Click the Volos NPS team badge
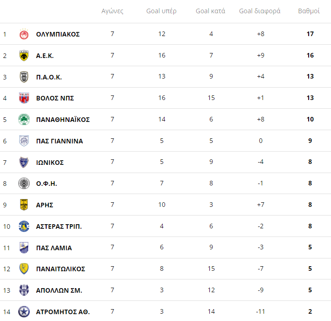The image size is (331, 321). [x=24, y=98]
